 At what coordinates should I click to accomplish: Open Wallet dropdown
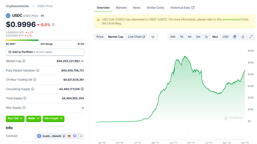click(34, 118)
